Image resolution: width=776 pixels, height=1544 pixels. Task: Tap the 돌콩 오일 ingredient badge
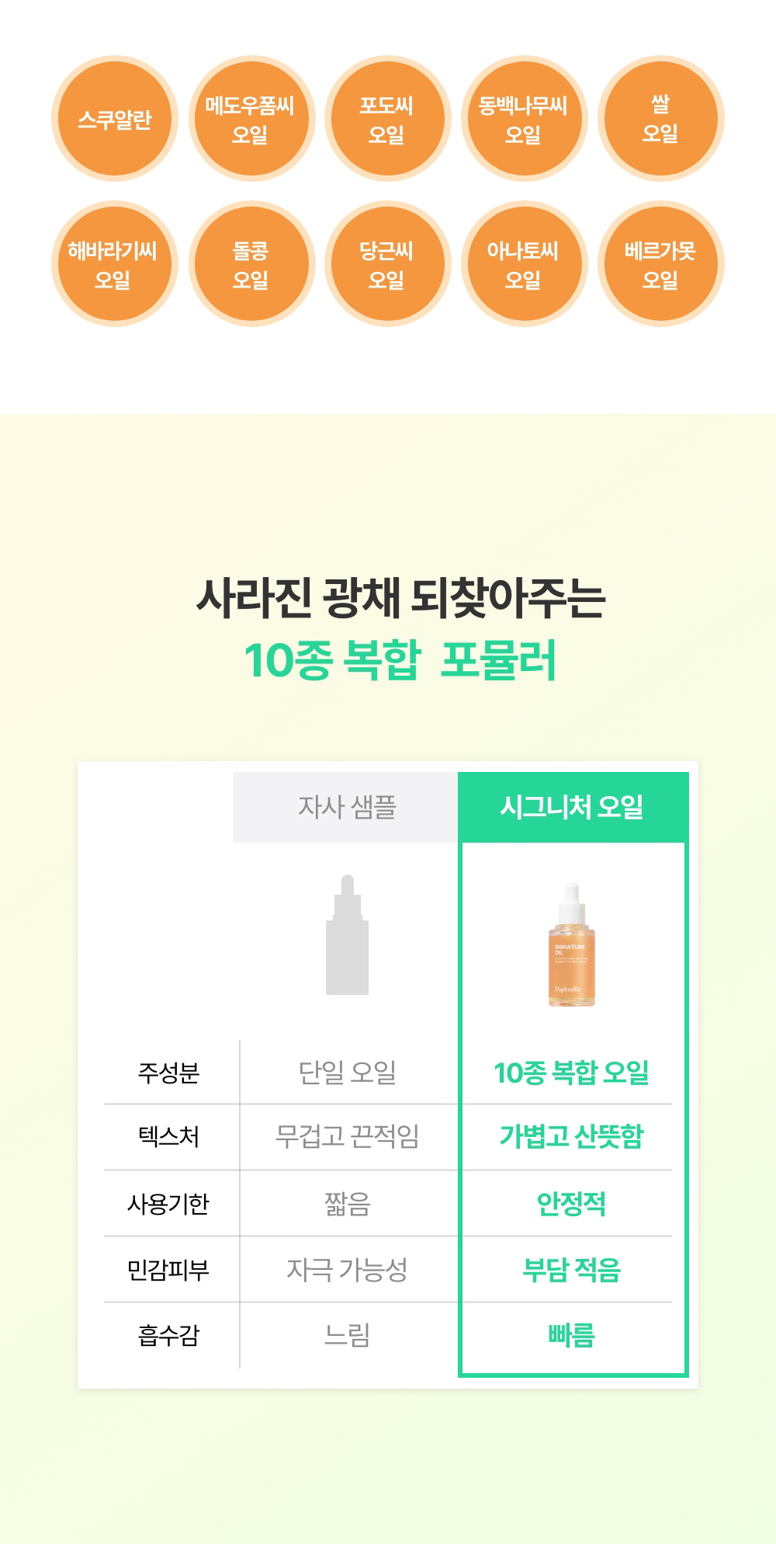(251, 264)
